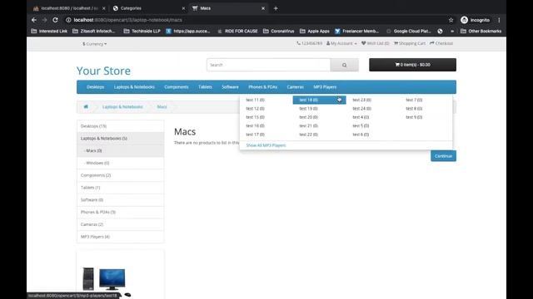This screenshot has height=299, width=533.
Task: Click Laptops & Notebooks in the breadcrumb
Action: pyautogui.click(x=122, y=107)
